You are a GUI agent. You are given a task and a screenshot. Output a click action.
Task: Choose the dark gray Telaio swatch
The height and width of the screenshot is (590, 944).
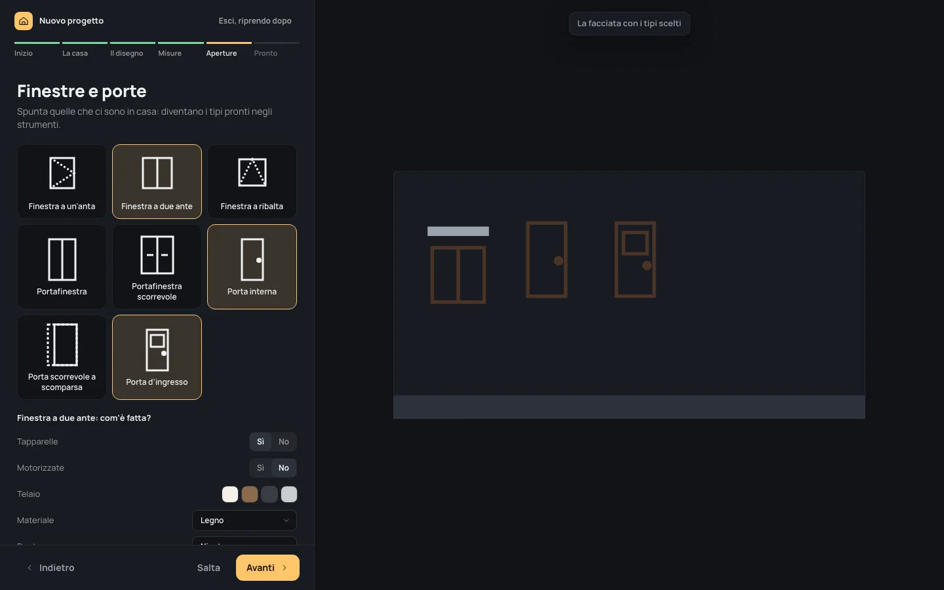pos(269,494)
